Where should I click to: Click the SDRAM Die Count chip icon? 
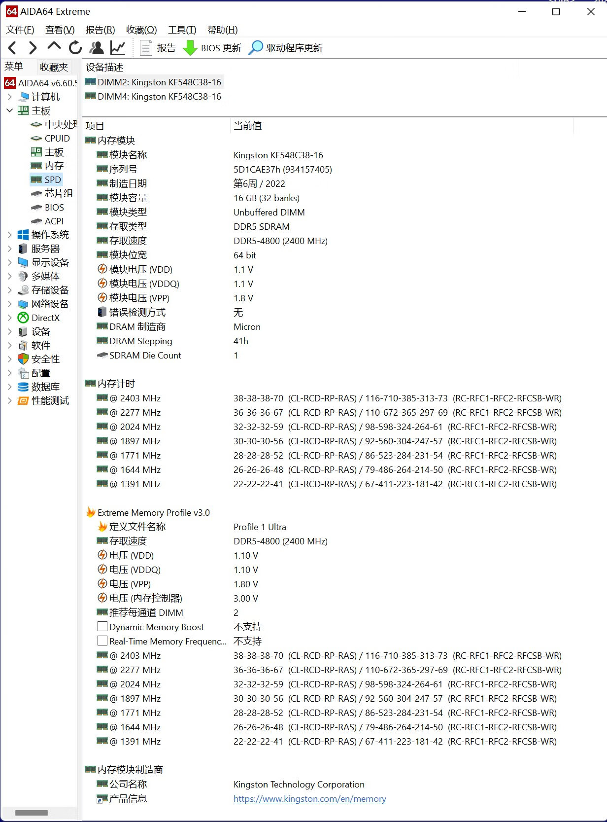click(x=102, y=355)
